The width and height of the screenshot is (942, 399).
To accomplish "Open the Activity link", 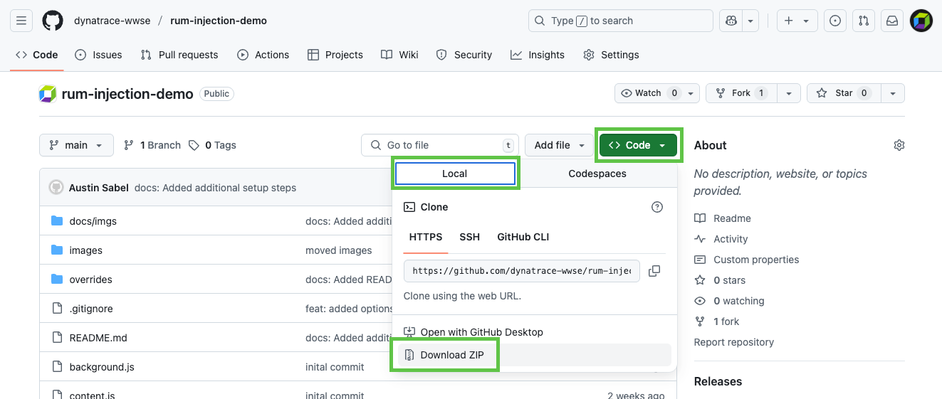I will tap(721, 239).
